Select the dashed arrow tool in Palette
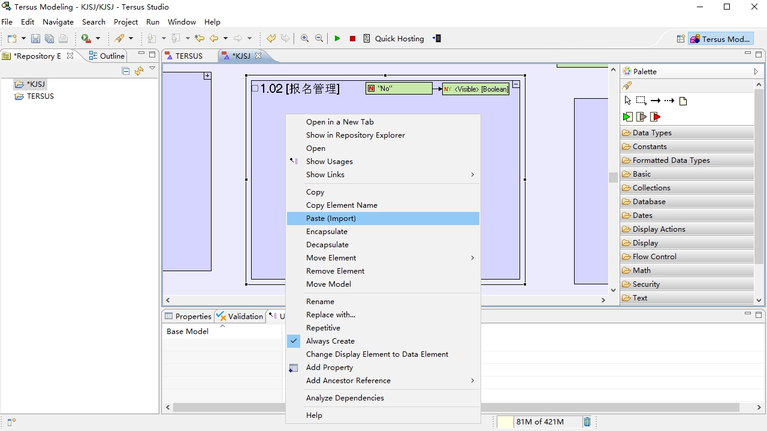This screenshot has width=767, height=431. tap(669, 101)
